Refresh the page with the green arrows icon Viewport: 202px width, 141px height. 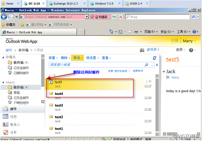pyautogui.click(x=114, y=17)
